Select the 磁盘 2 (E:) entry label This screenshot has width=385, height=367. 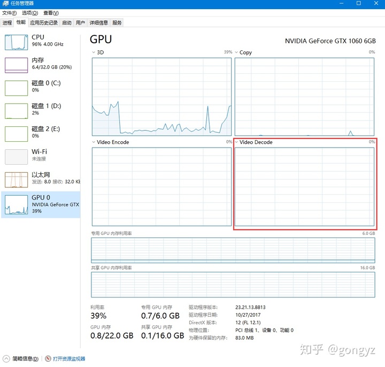click(x=46, y=129)
